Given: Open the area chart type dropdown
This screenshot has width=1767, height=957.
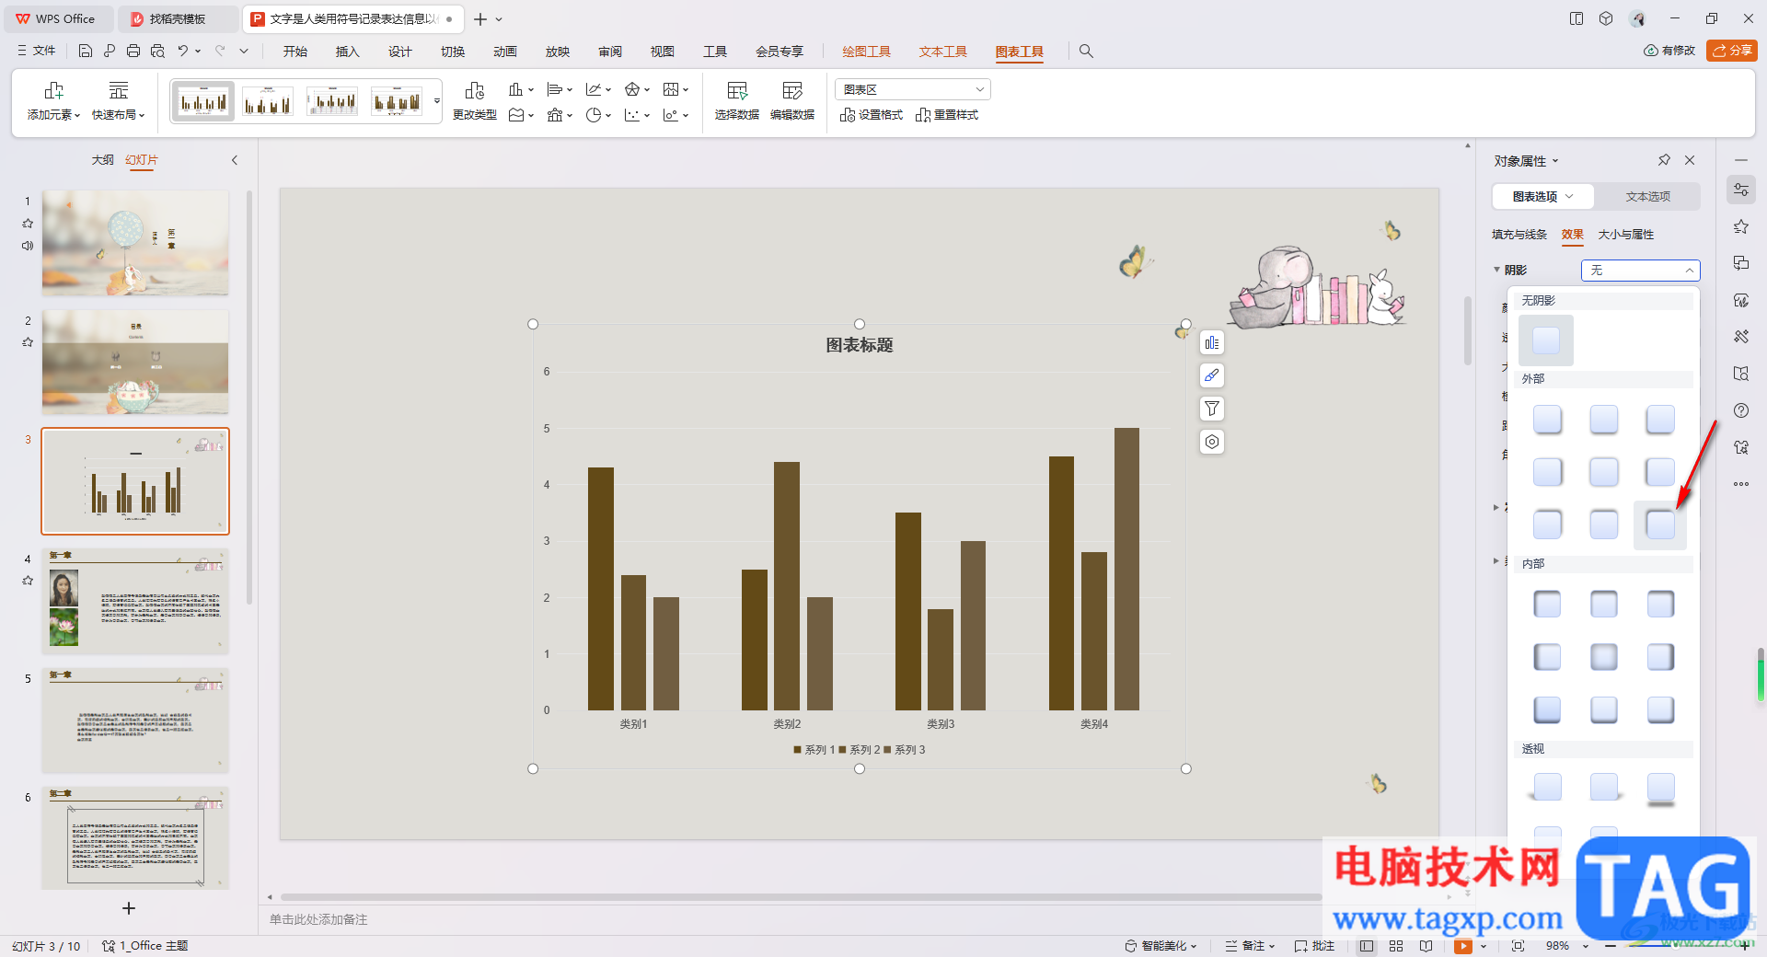Looking at the screenshot, I should pyautogui.click(x=522, y=115).
